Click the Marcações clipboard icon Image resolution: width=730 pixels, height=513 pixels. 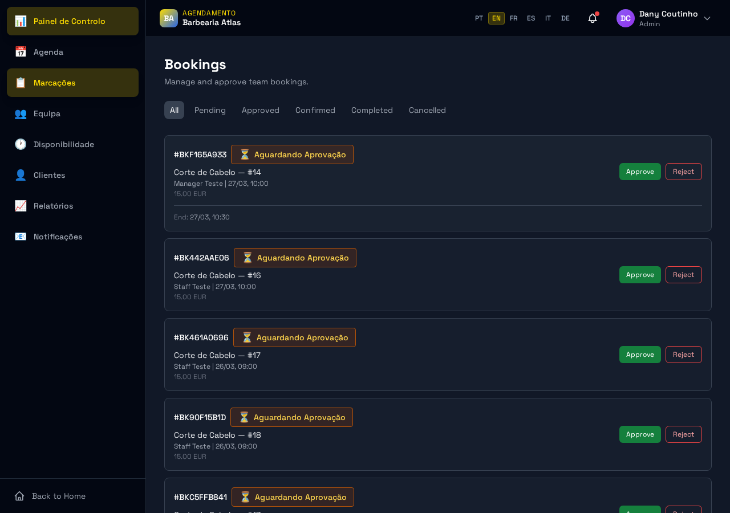[x=21, y=83]
